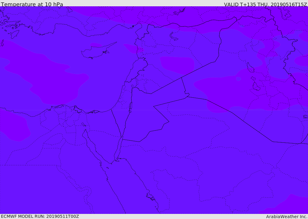
Task: Click the 'ArabiaWeather Inc' credit text
Action: click(287, 217)
